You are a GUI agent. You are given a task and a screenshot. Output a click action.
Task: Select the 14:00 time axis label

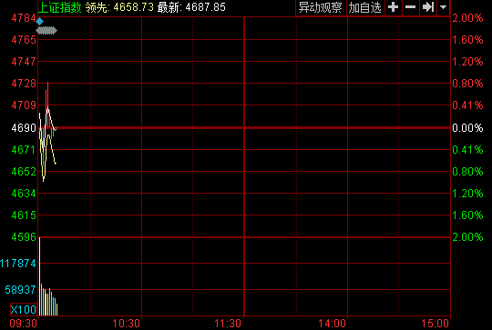pos(332,324)
